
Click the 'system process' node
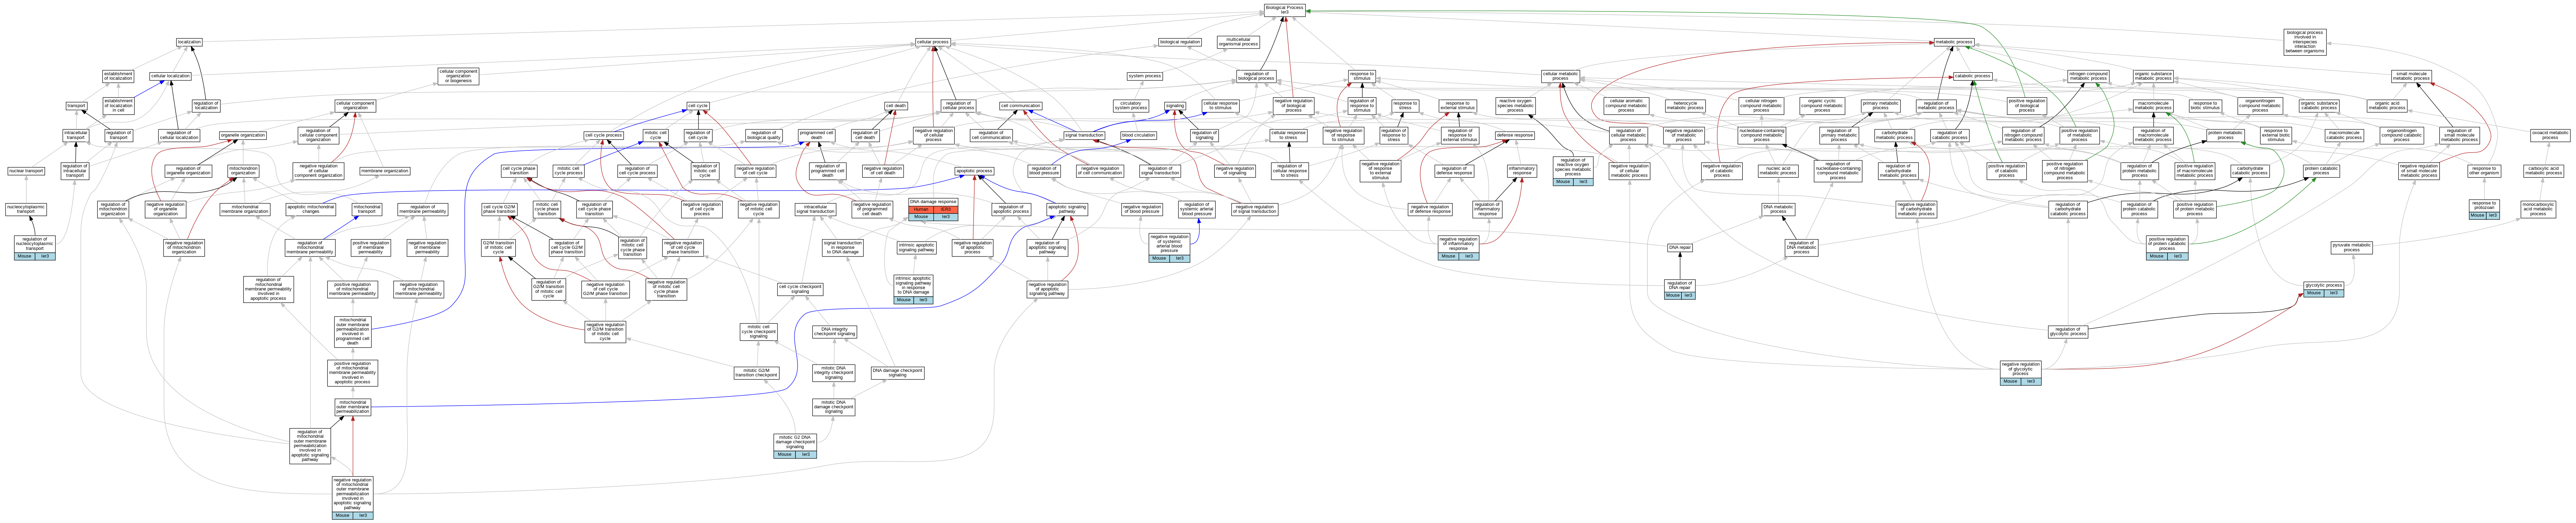pyautogui.click(x=1145, y=76)
